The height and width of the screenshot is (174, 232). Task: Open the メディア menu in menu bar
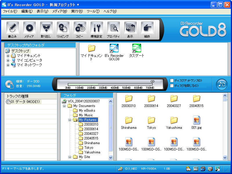point(60,11)
